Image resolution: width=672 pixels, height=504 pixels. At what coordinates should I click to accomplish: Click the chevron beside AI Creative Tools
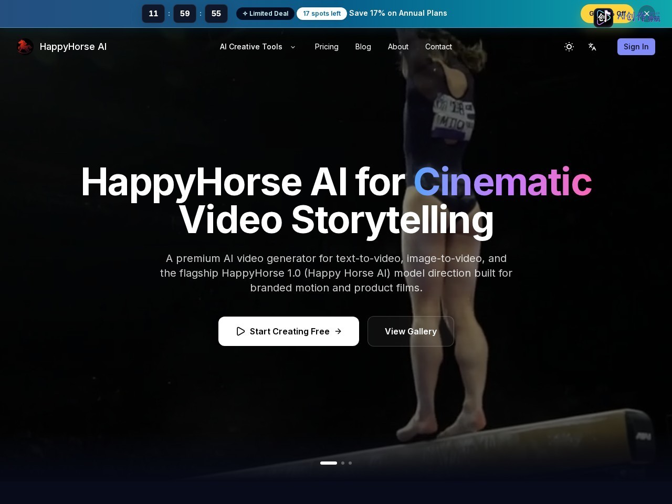pos(293,47)
